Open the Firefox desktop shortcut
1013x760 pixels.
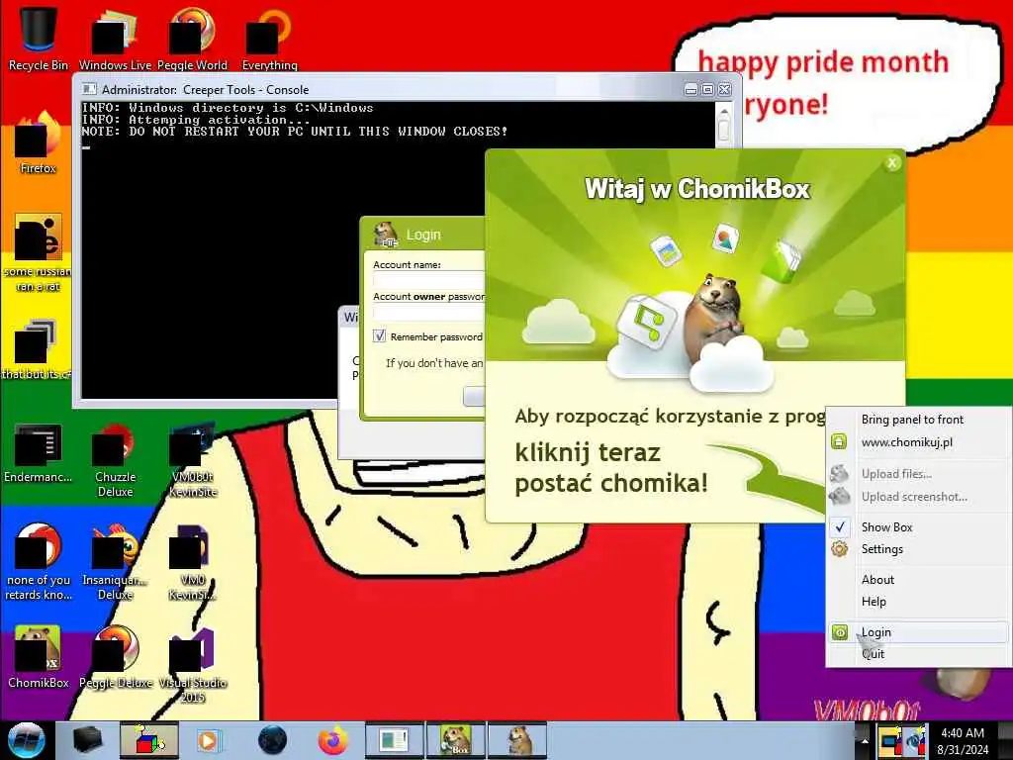pyautogui.click(x=38, y=143)
